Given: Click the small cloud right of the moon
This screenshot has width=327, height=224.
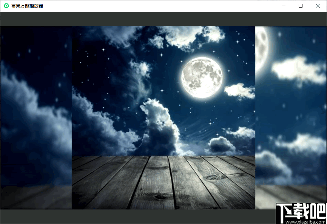Looking at the screenshot, I should (240, 91).
